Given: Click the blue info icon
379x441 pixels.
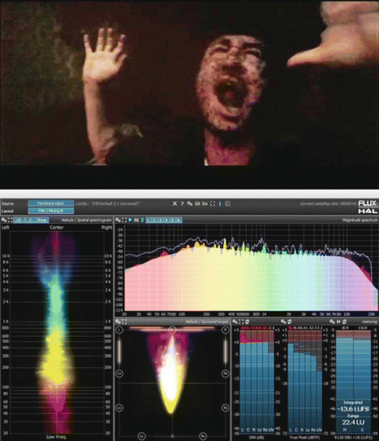Looking at the screenshot, I should click(x=220, y=203).
